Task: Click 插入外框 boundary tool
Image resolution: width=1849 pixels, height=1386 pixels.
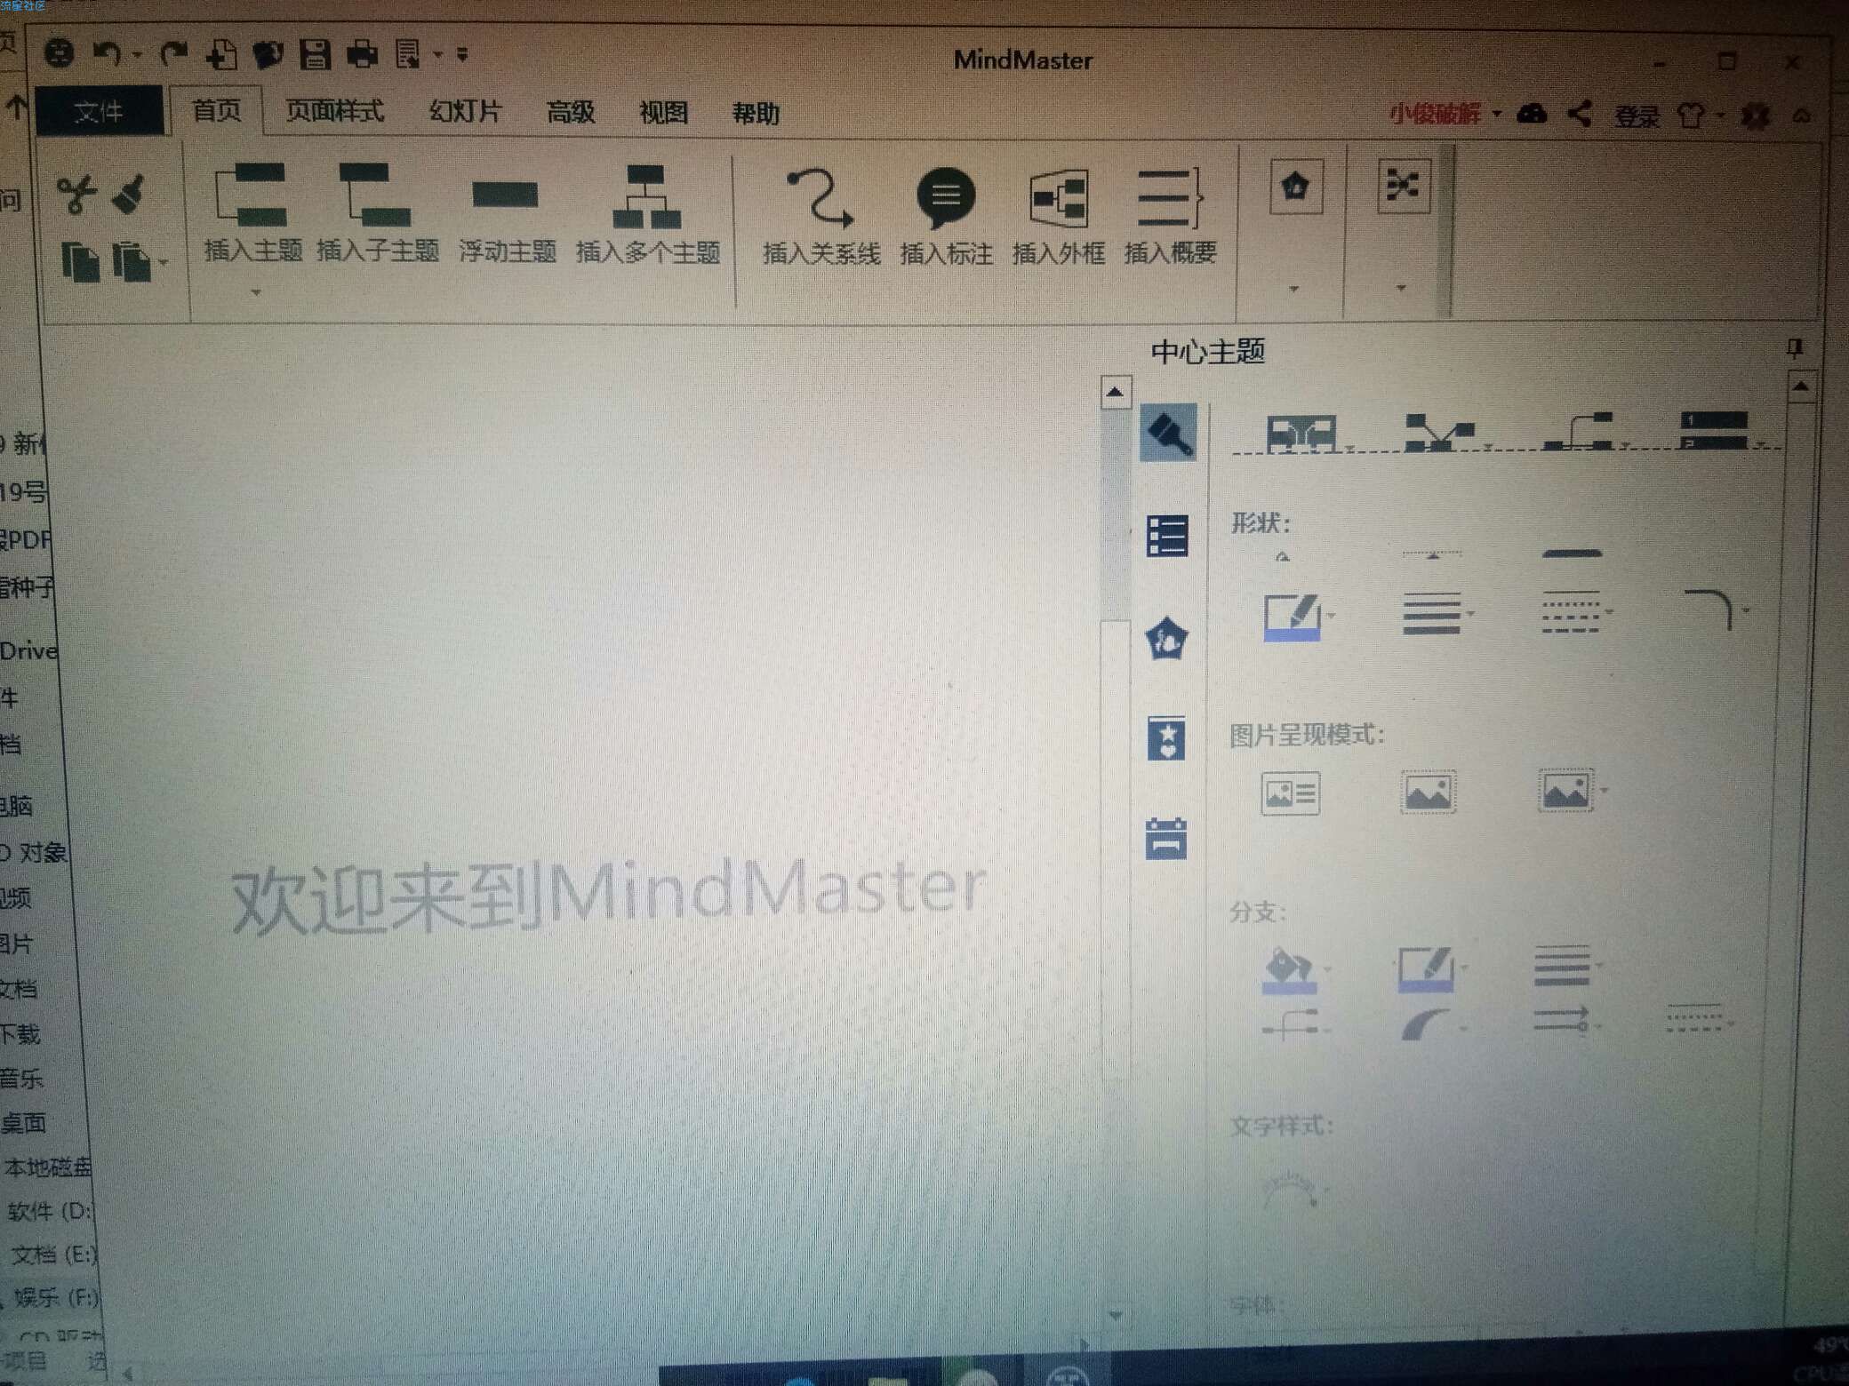Action: [1059, 216]
